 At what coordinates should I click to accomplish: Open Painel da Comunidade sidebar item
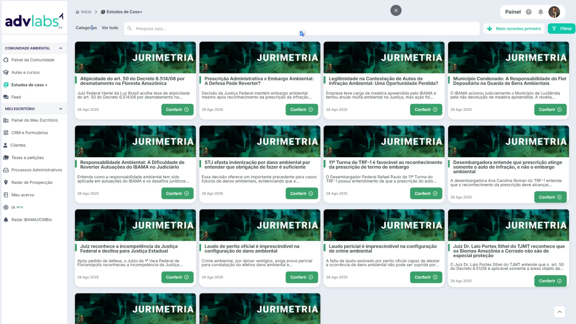33,60
